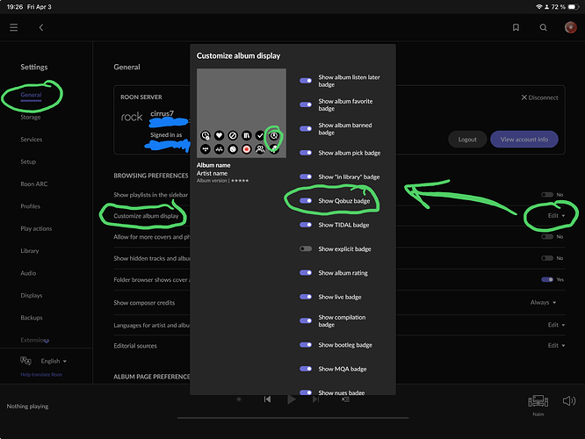Open Setup settings section

coord(28,162)
